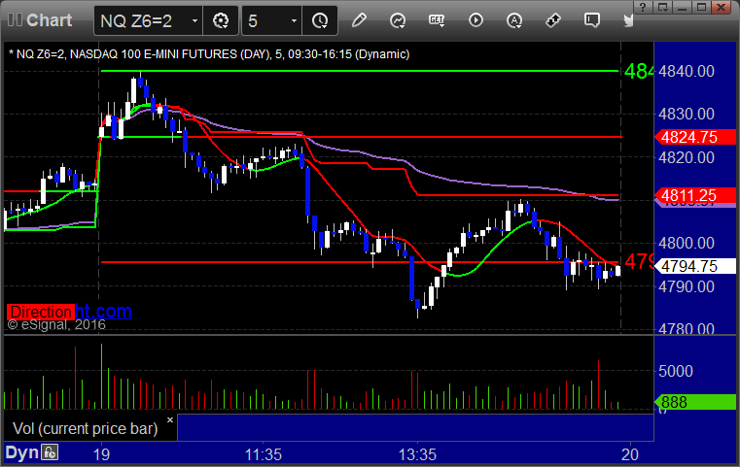Image resolution: width=740 pixels, height=467 pixels.
Task: Click the 5000 volume axis label
Action: [x=676, y=371]
